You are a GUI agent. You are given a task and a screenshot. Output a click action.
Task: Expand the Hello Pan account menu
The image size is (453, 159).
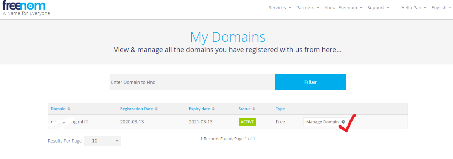pyautogui.click(x=414, y=7)
